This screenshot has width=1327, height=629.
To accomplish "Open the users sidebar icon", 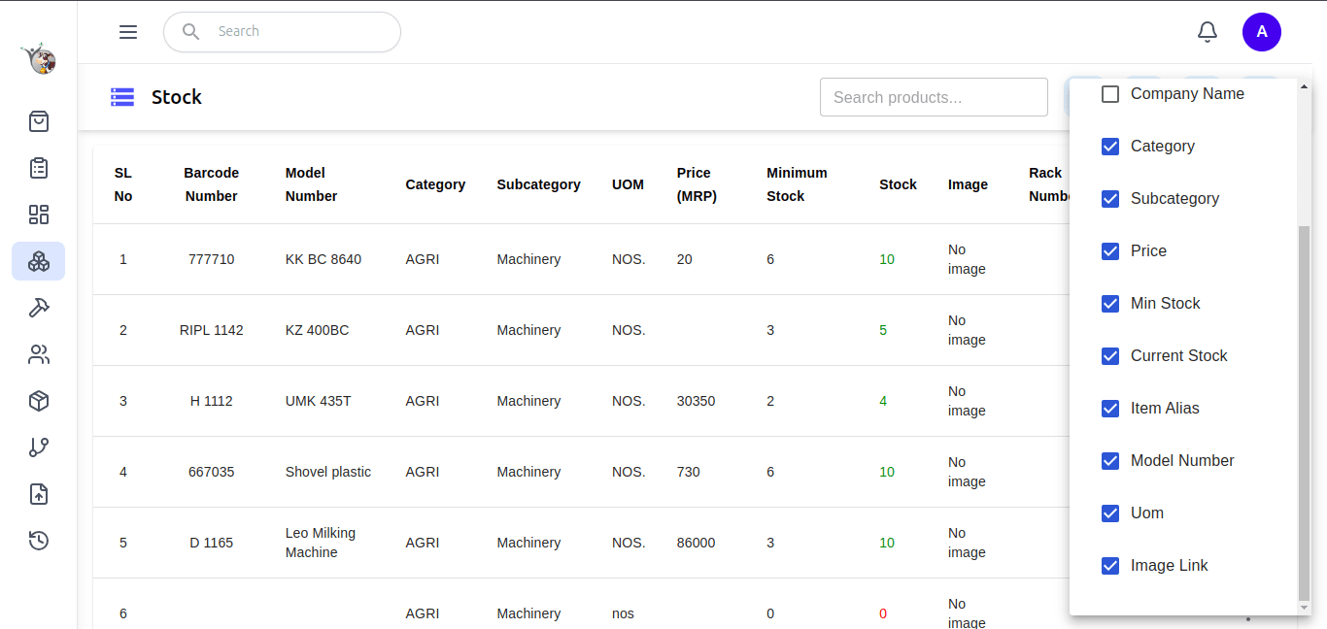I will pos(39,354).
